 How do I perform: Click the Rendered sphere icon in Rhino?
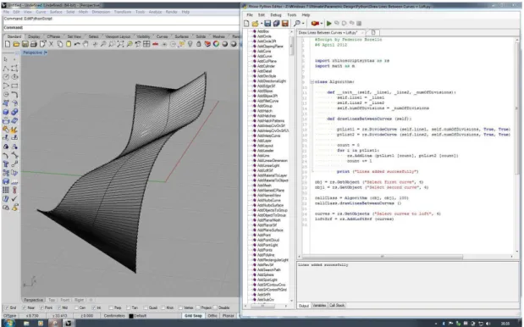(x=225, y=44)
